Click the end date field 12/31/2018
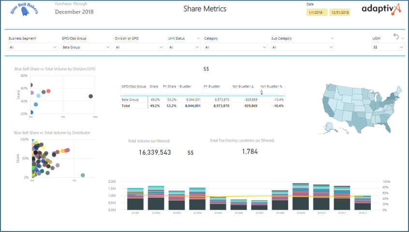 click(x=339, y=13)
